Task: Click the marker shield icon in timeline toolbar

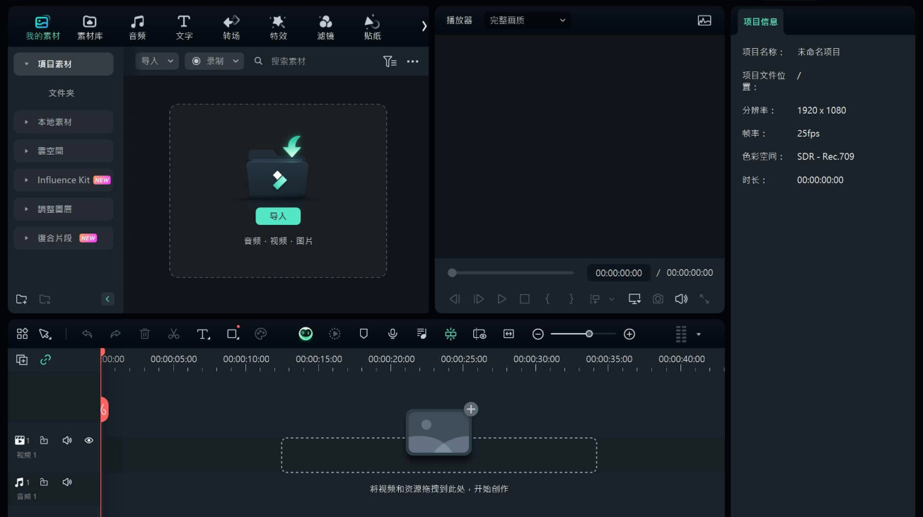Action: (364, 334)
